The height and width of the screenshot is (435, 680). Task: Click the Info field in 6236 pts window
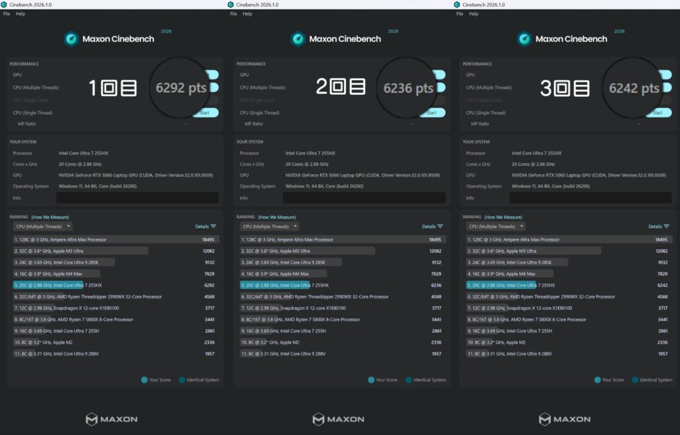click(365, 198)
